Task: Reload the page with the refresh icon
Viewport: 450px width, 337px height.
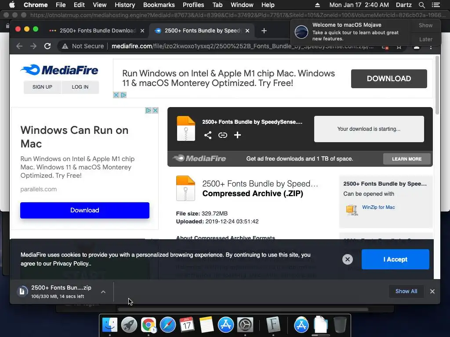Action: 47,46
